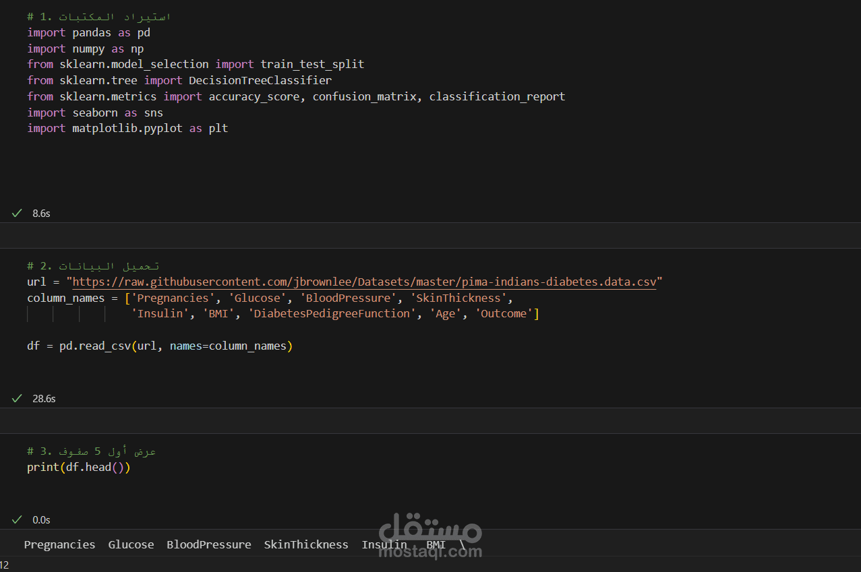This screenshot has height=572, width=861.
Task: Click the column_names assignment line
Action: tap(270, 298)
